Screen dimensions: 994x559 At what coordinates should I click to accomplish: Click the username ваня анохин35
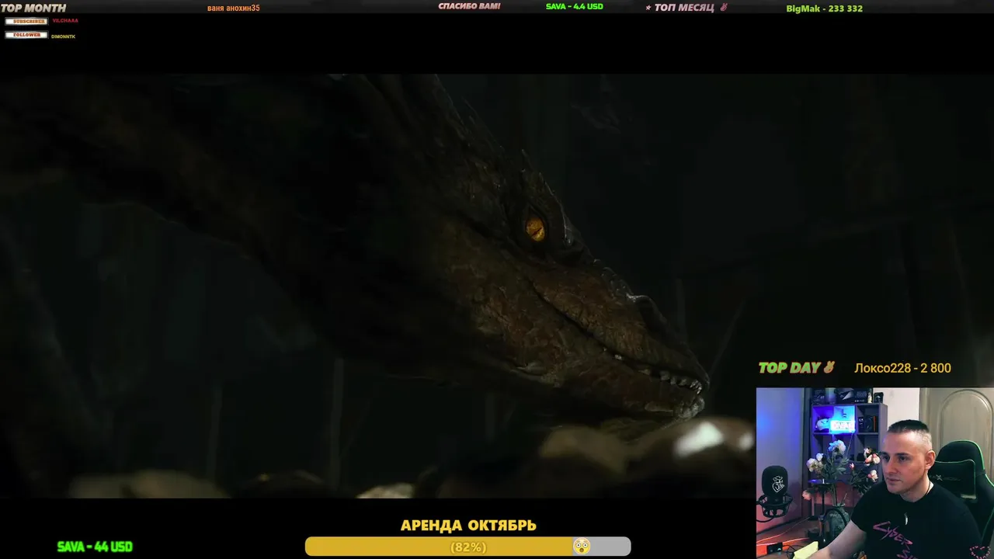[x=234, y=8]
